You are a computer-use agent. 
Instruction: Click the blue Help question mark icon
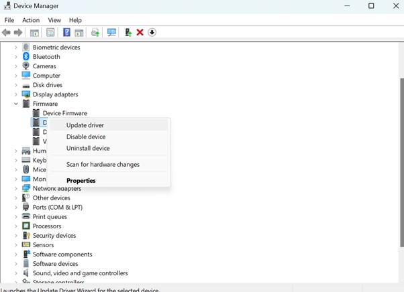coord(66,32)
